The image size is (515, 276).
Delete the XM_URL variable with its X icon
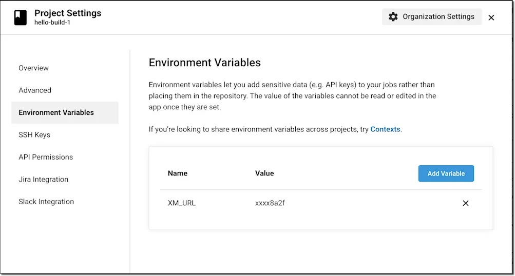(466, 203)
